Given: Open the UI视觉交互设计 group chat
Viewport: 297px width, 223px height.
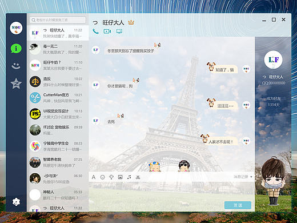Looking at the screenshot, I should point(58,114).
